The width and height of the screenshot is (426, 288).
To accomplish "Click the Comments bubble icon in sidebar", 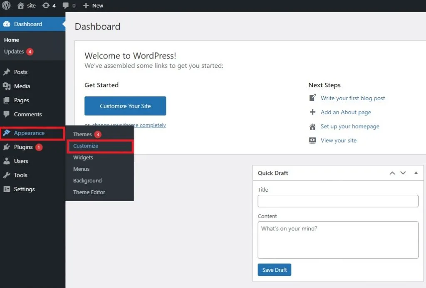I will point(7,114).
